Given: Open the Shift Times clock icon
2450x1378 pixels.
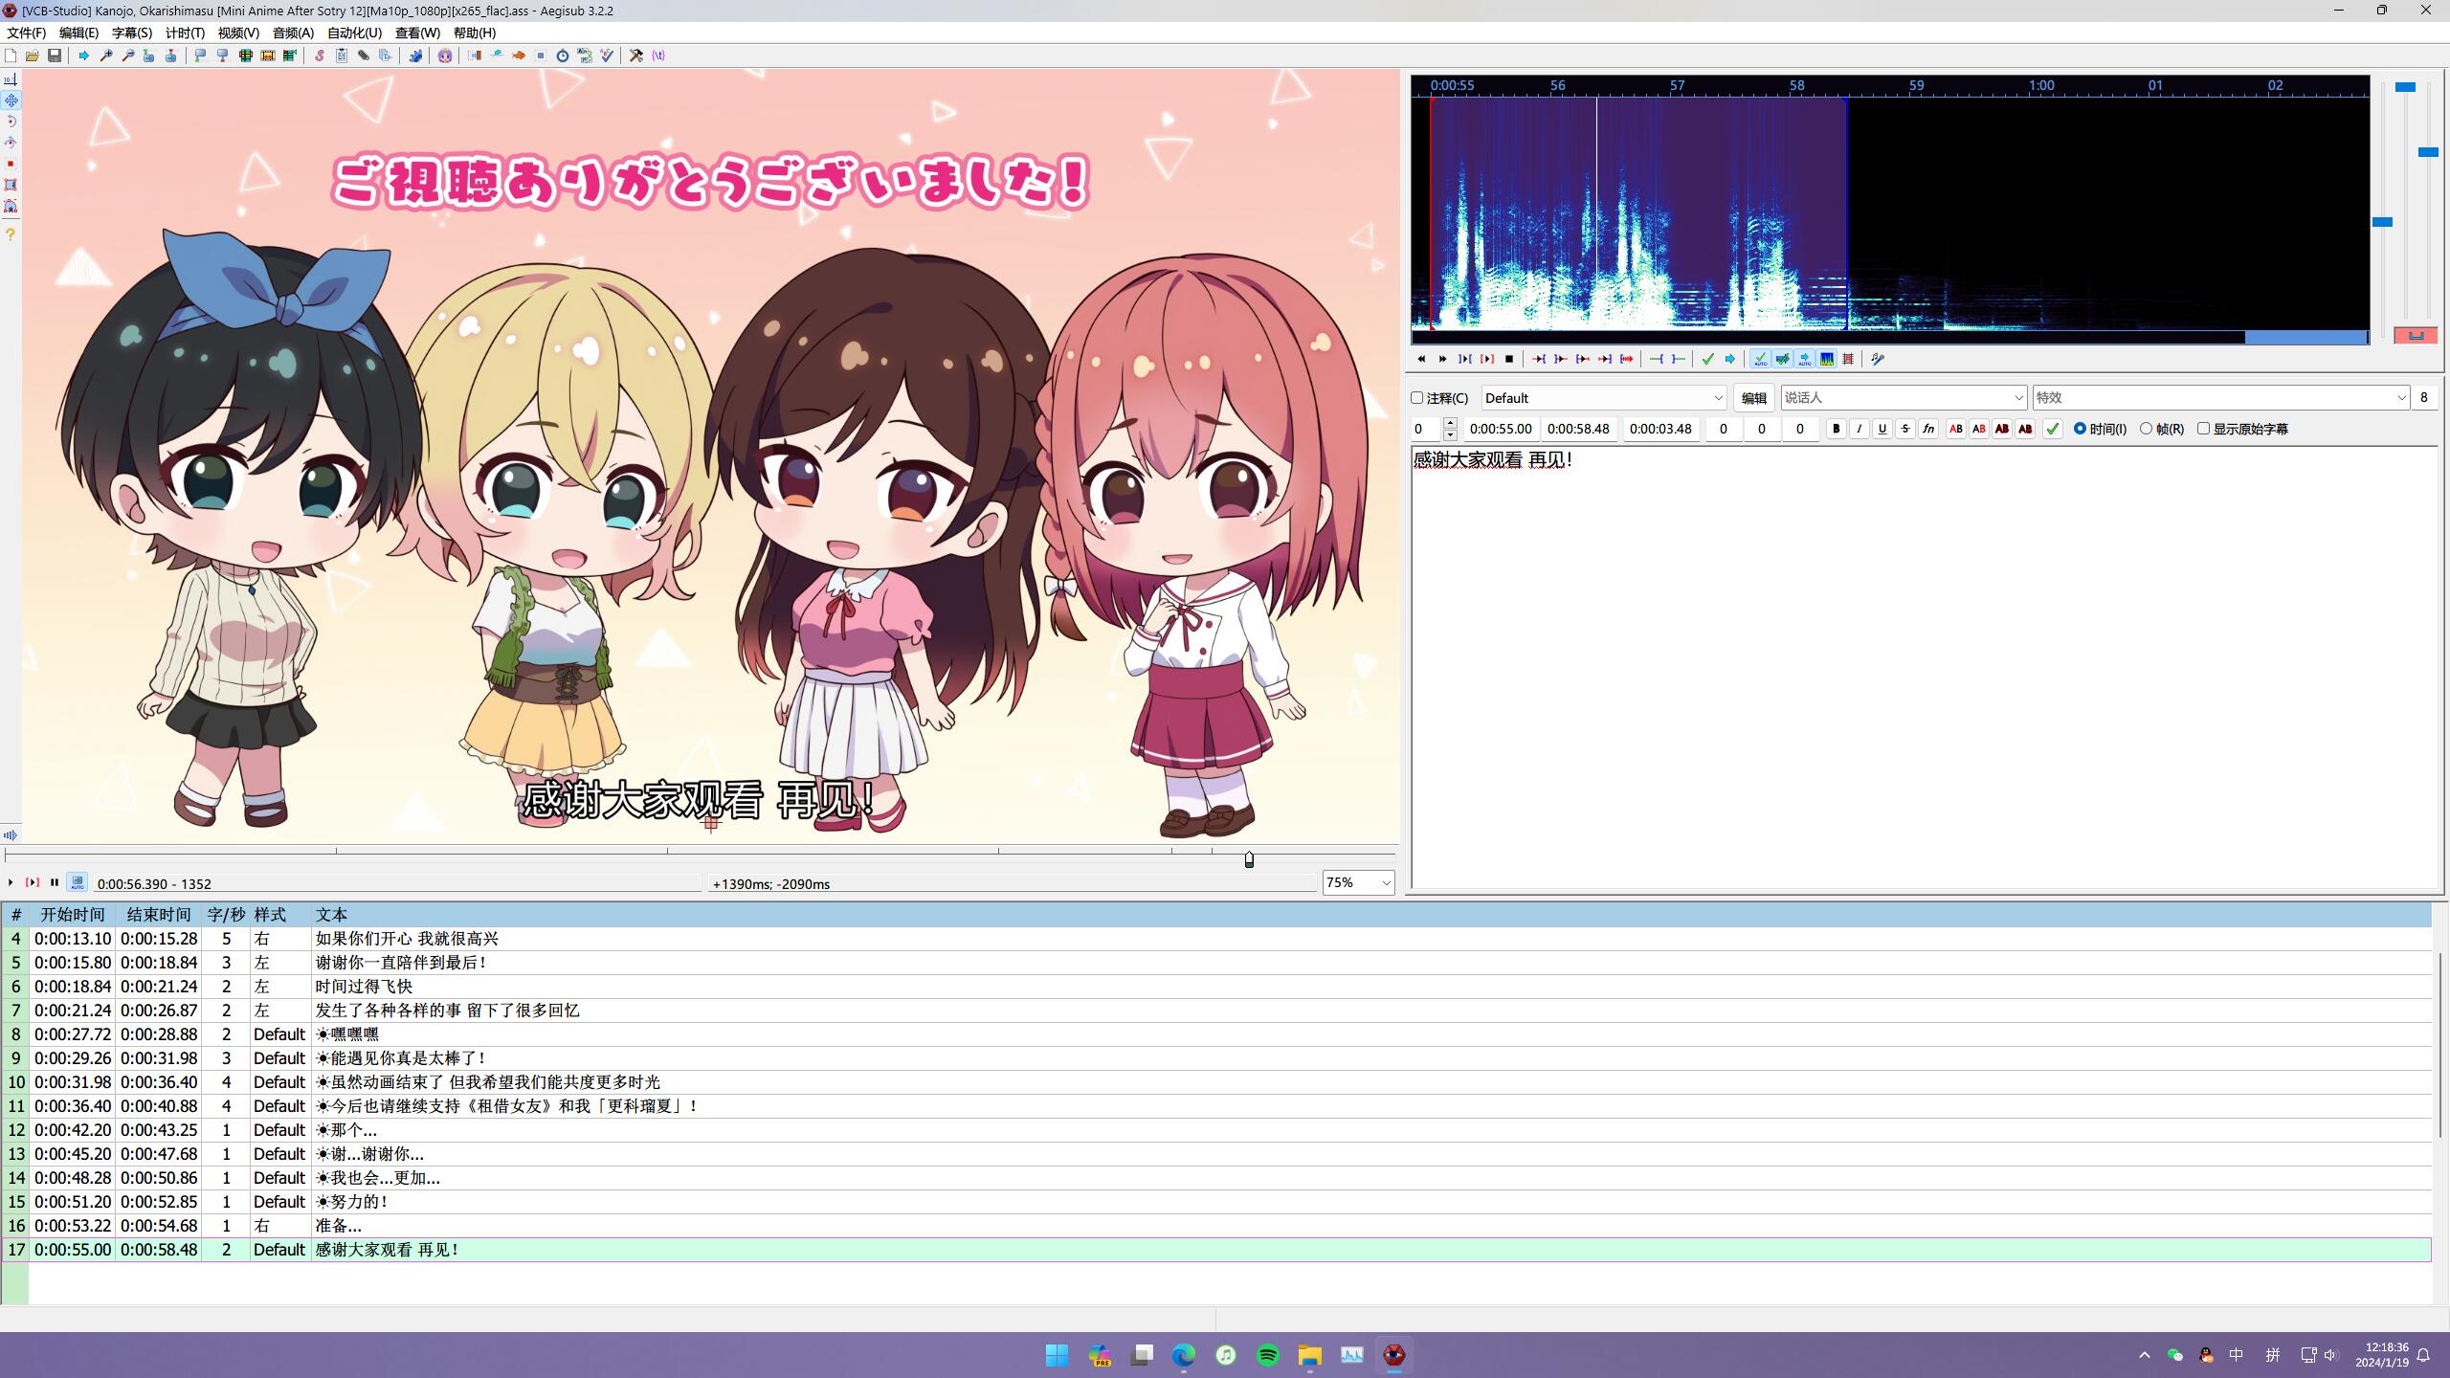Looking at the screenshot, I should [x=563, y=56].
